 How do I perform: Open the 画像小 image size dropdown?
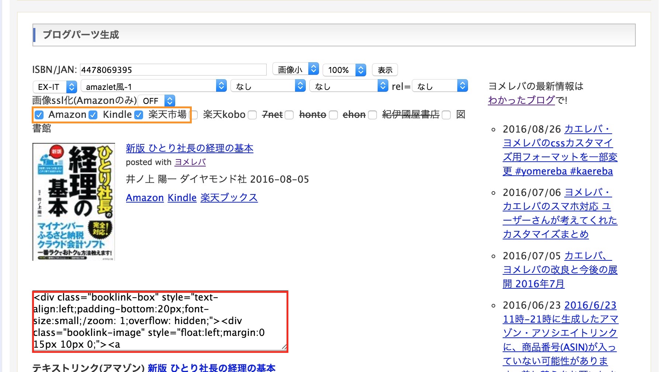point(296,69)
